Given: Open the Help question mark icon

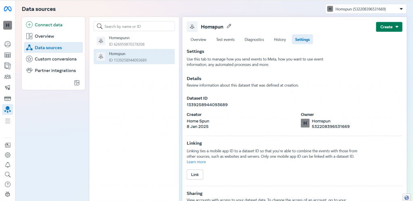Looking at the screenshot, I should [x=8, y=184].
